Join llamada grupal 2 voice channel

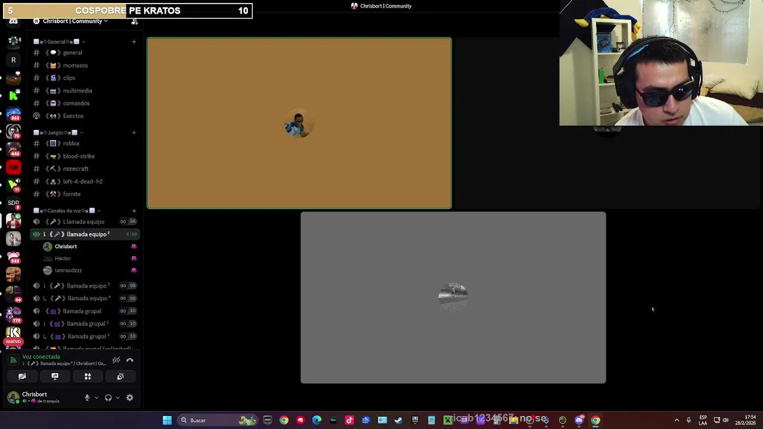85,324
